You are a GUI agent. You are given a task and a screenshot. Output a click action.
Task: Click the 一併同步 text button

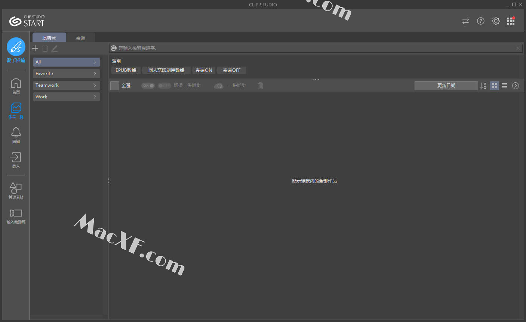point(237,86)
